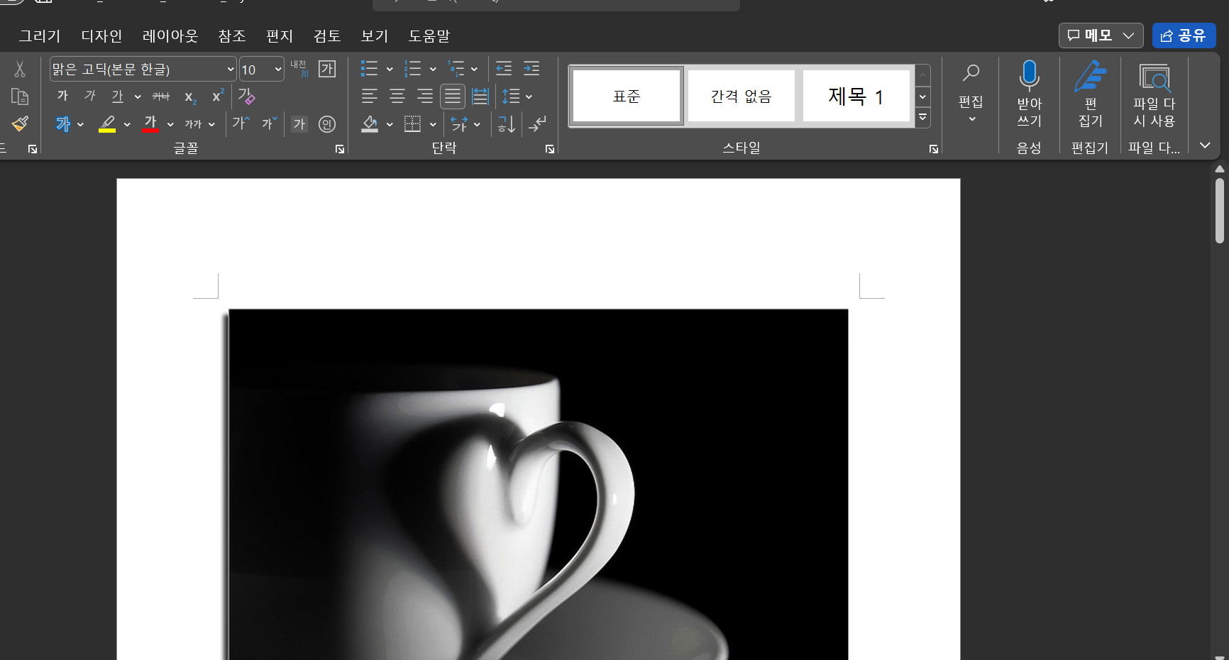Apply the 표준 style
Image resolution: width=1229 pixels, height=660 pixels.
tap(627, 96)
